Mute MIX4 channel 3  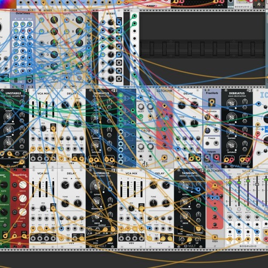click(248, 209)
